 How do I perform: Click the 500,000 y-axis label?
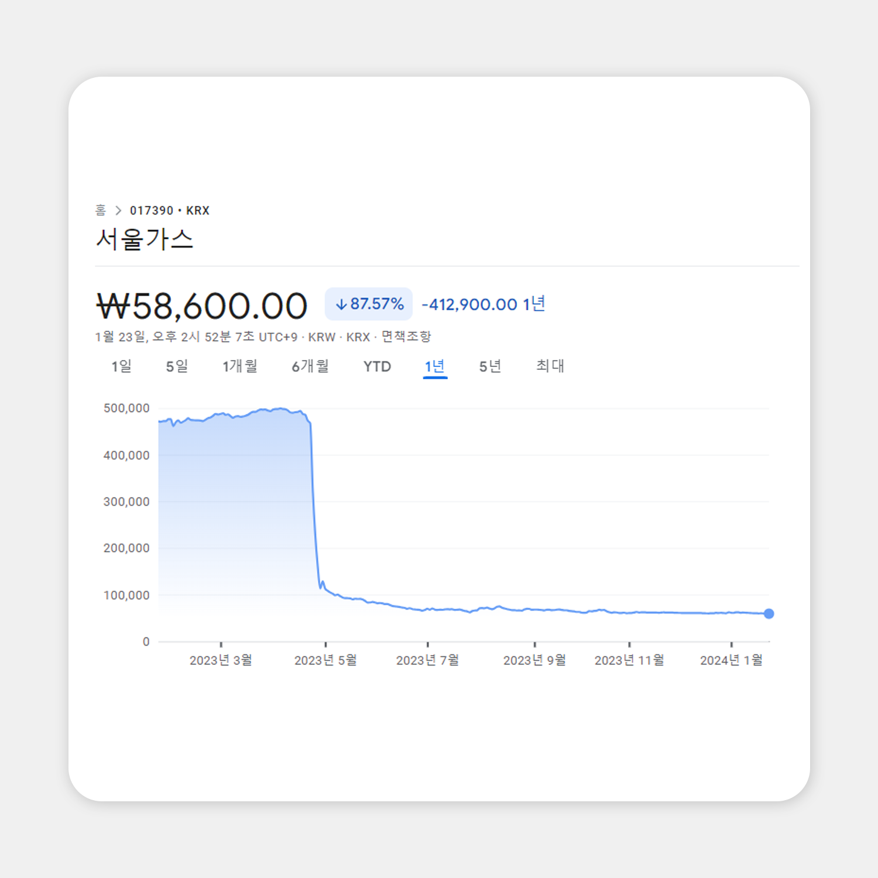point(126,408)
